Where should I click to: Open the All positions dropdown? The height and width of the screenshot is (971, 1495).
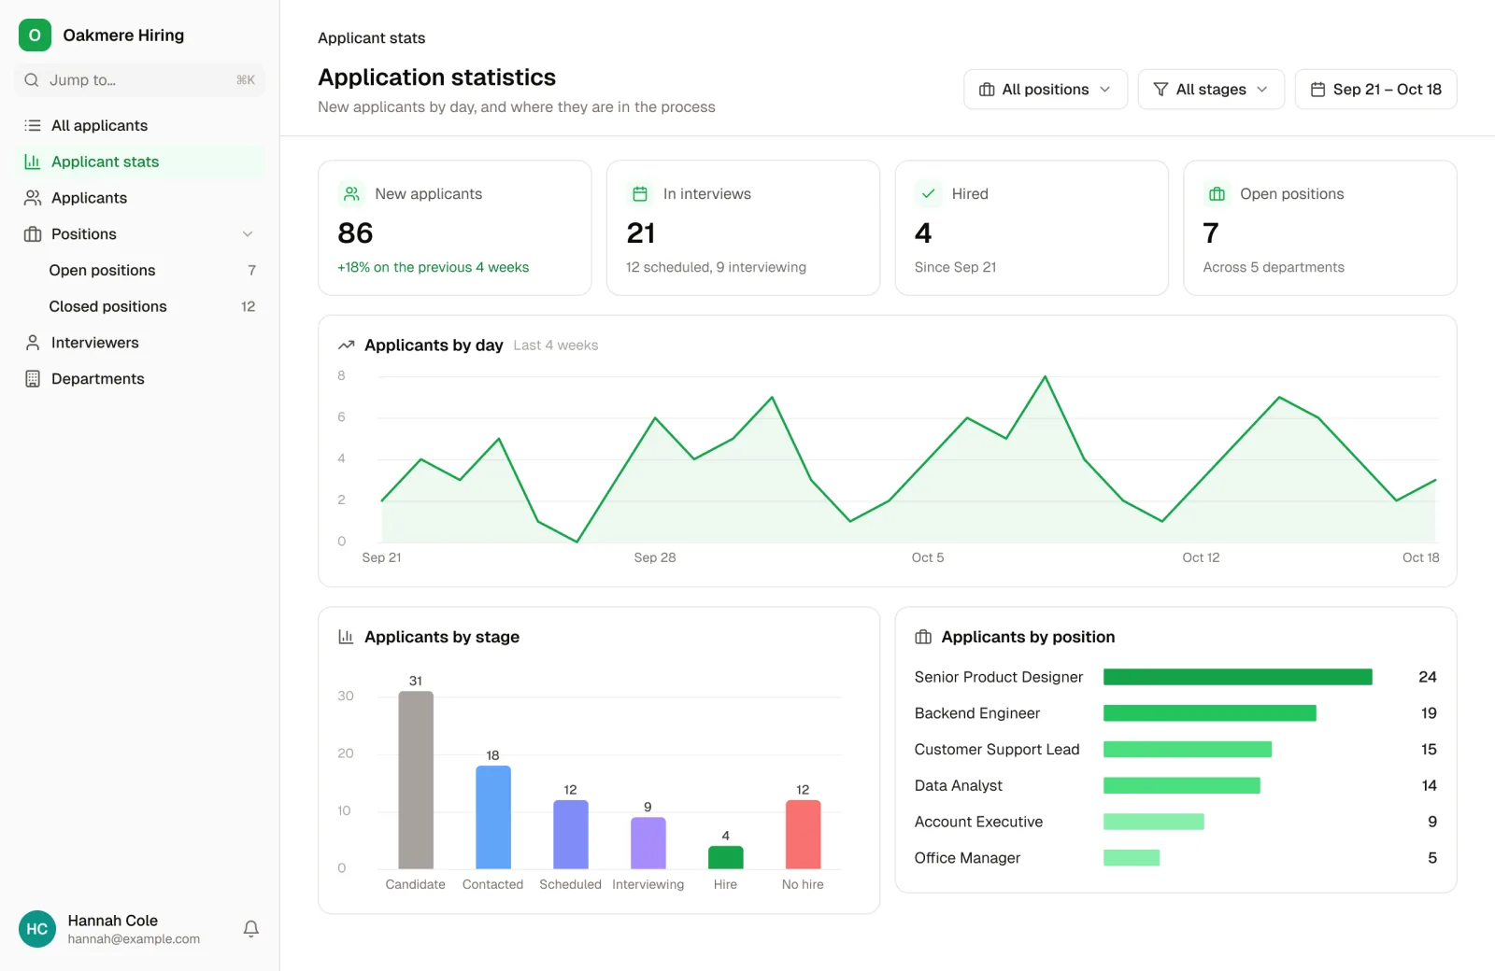coord(1046,90)
